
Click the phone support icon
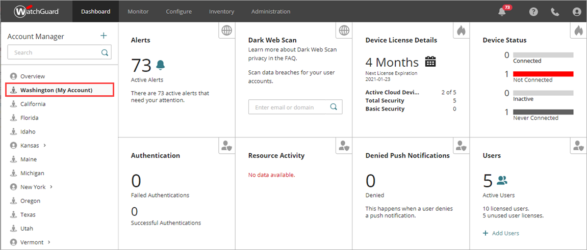click(x=555, y=12)
